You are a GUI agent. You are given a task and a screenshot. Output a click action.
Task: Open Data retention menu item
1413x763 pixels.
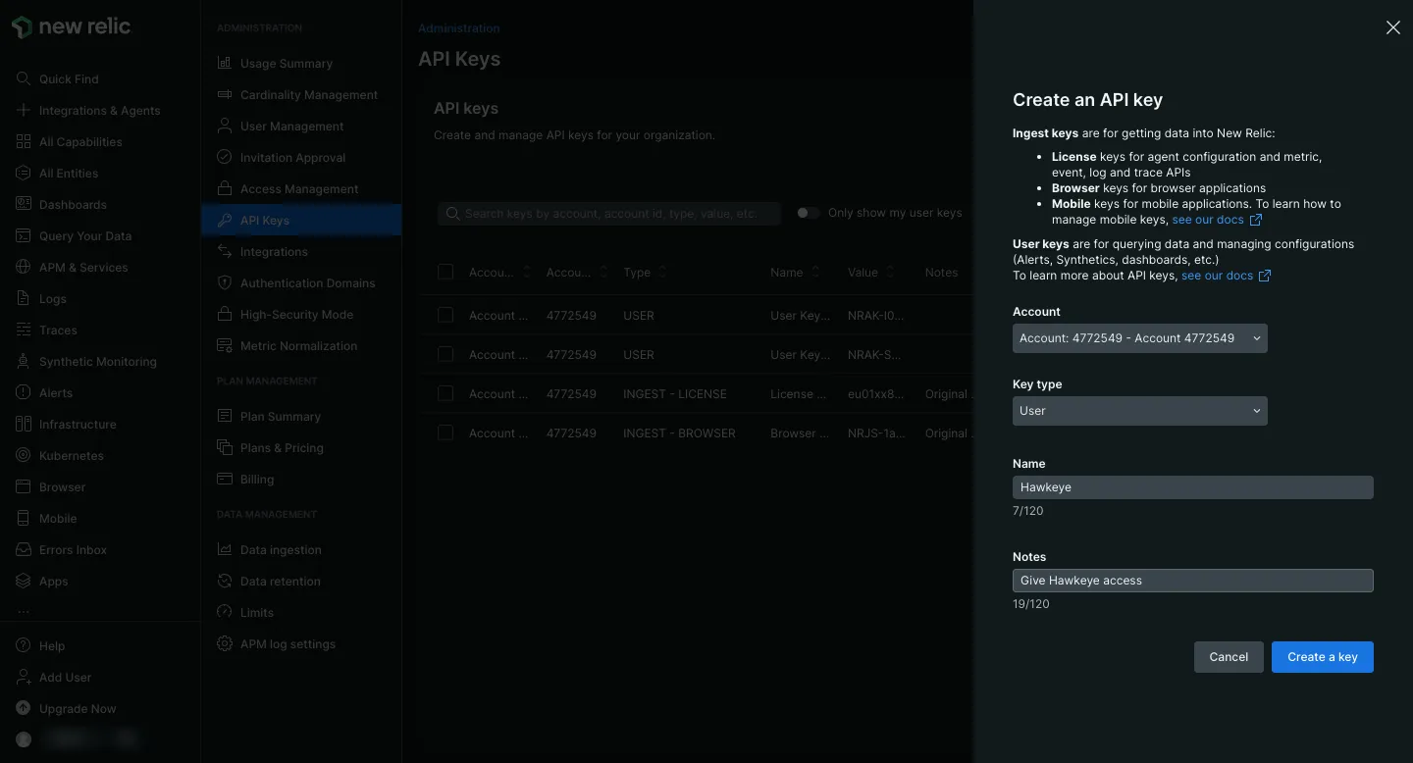click(301, 582)
